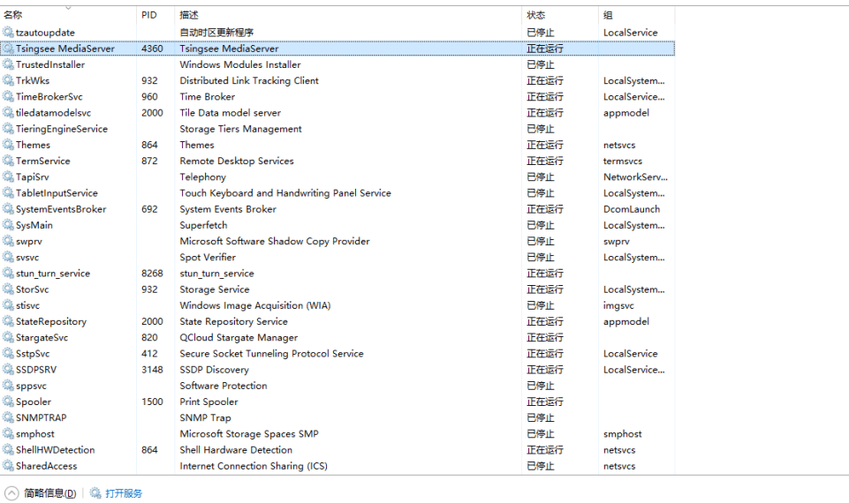Viewport: 849px width, 503px height.
Task: Click the Spooler service gear icon
Action: coord(9,402)
